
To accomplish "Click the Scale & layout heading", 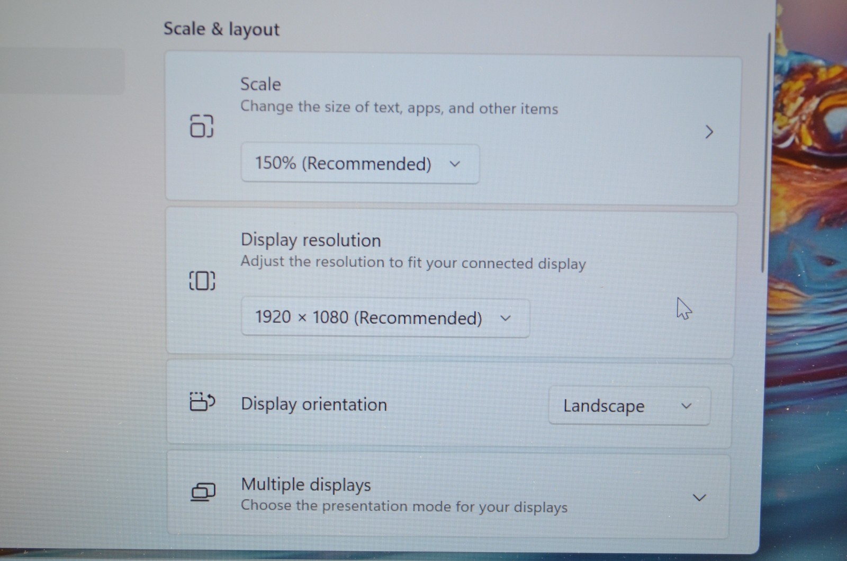I will tap(221, 29).
